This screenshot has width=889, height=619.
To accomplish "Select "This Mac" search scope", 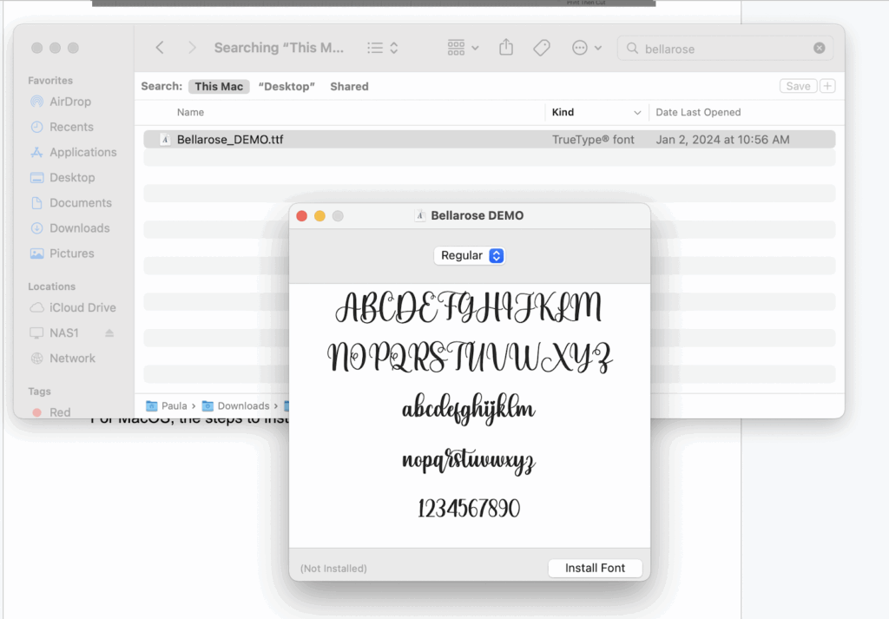I will point(219,87).
